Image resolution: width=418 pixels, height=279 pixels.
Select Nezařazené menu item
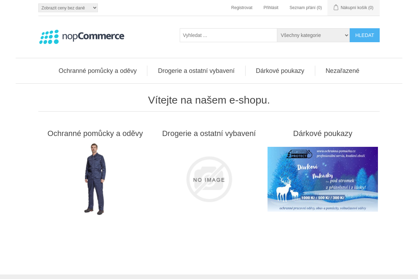point(342,71)
